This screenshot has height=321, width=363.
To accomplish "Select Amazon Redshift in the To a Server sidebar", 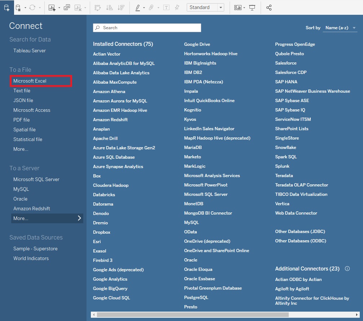I will [32, 208].
